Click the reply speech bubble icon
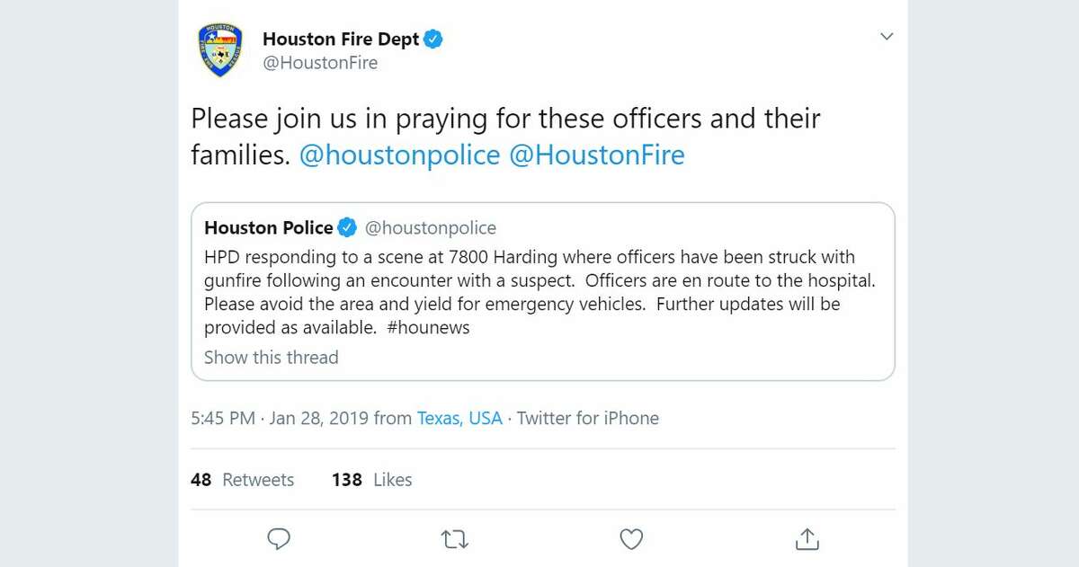 (x=280, y=538)
